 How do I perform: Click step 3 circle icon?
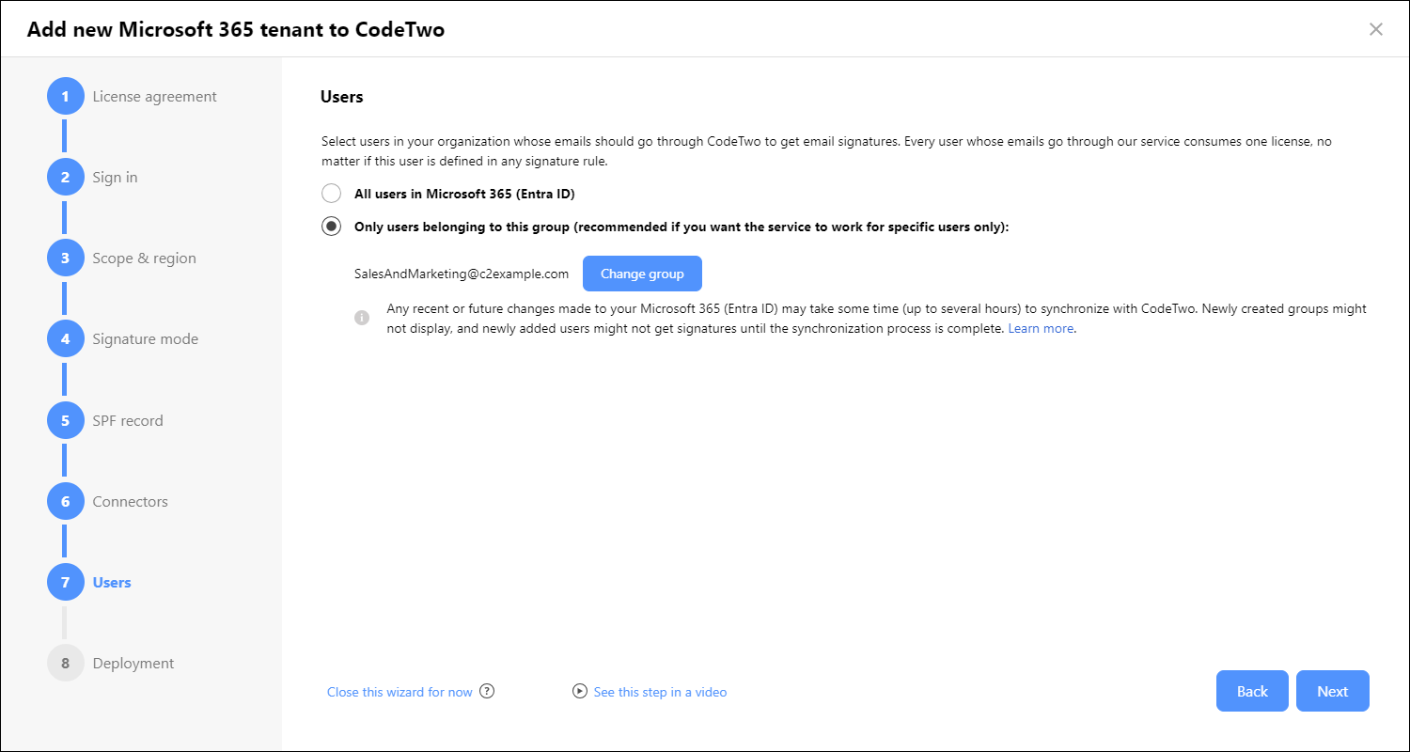(x=65, y=258)
